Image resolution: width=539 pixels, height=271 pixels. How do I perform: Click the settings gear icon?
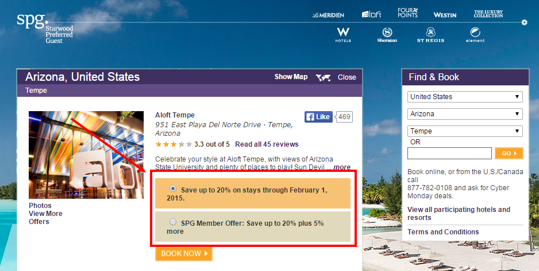coord(524,22)
